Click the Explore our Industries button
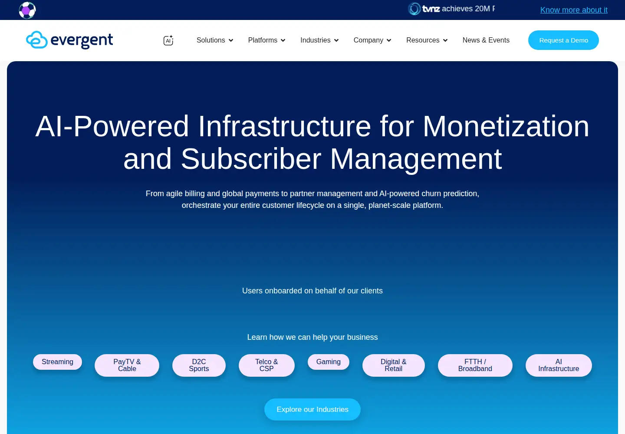625x434 pixels. coord(312,409)
